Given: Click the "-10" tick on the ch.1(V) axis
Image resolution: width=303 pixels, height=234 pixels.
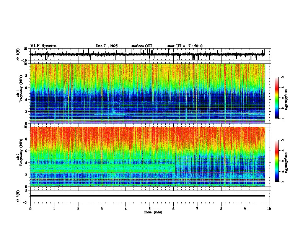Looking at the screenshot, I should coord(25,61).
